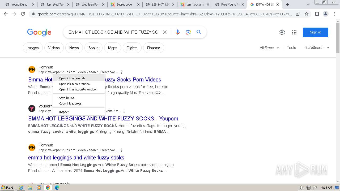Search by image with Lens icon
340x191 pixels.
tap(188, 32)
